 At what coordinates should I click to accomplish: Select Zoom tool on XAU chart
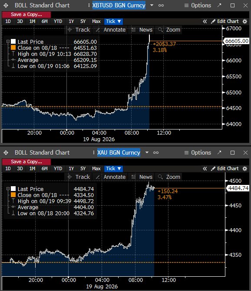coord(169,177)
